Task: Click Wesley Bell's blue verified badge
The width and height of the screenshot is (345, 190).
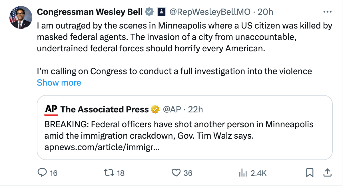Action: [149, 12]
